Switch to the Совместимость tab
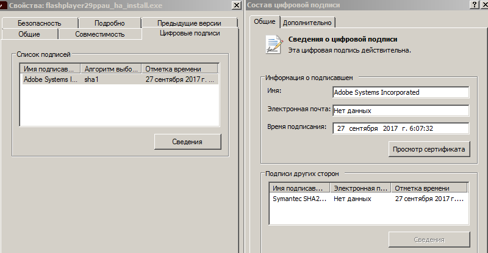 (x=100, y=34)
